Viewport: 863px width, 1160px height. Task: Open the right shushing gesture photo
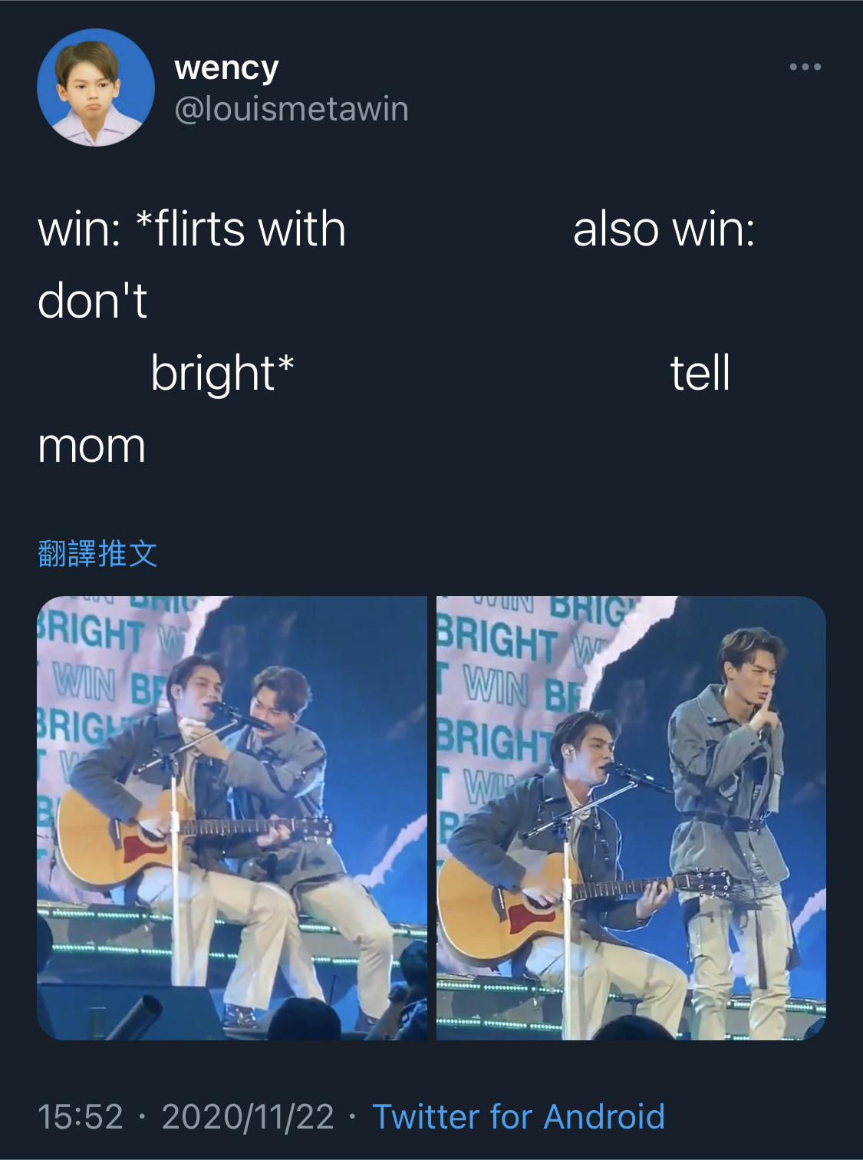tap(631, 818)
